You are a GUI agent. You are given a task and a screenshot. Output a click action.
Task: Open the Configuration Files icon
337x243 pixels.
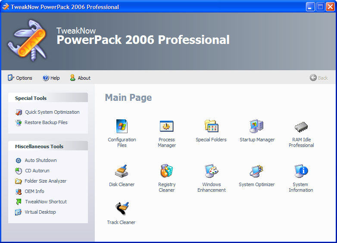pyautogui.click(x=122, y=126)
